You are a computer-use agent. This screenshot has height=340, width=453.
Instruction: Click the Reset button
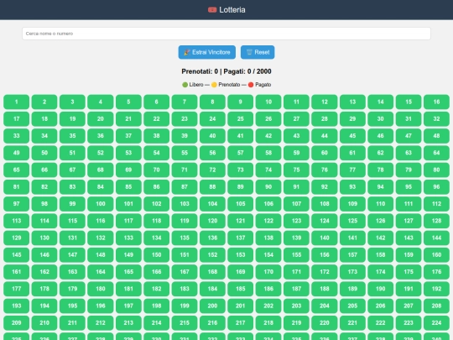tap(258, 52)
